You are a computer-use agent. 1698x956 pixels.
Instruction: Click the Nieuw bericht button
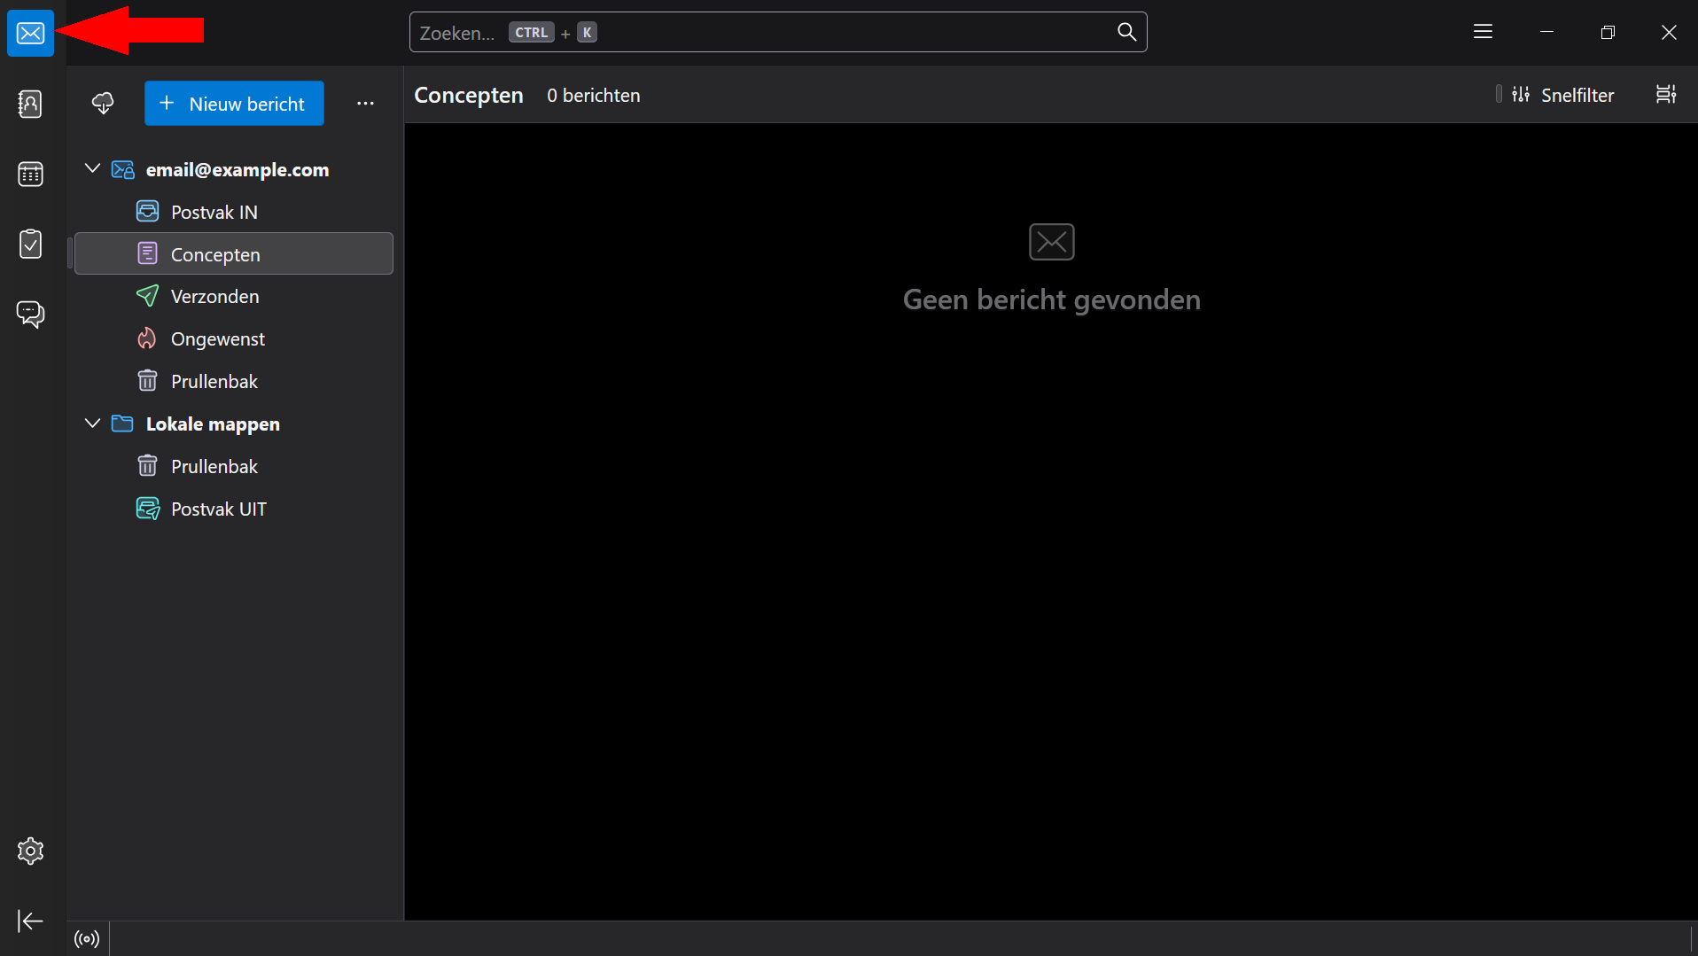234,104
